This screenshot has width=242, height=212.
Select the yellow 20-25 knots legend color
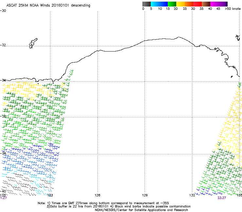point(181,4)
